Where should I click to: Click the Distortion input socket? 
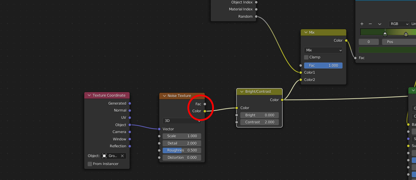[159, 157]
